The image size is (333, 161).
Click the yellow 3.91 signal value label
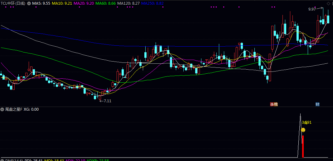click(306, 122)
